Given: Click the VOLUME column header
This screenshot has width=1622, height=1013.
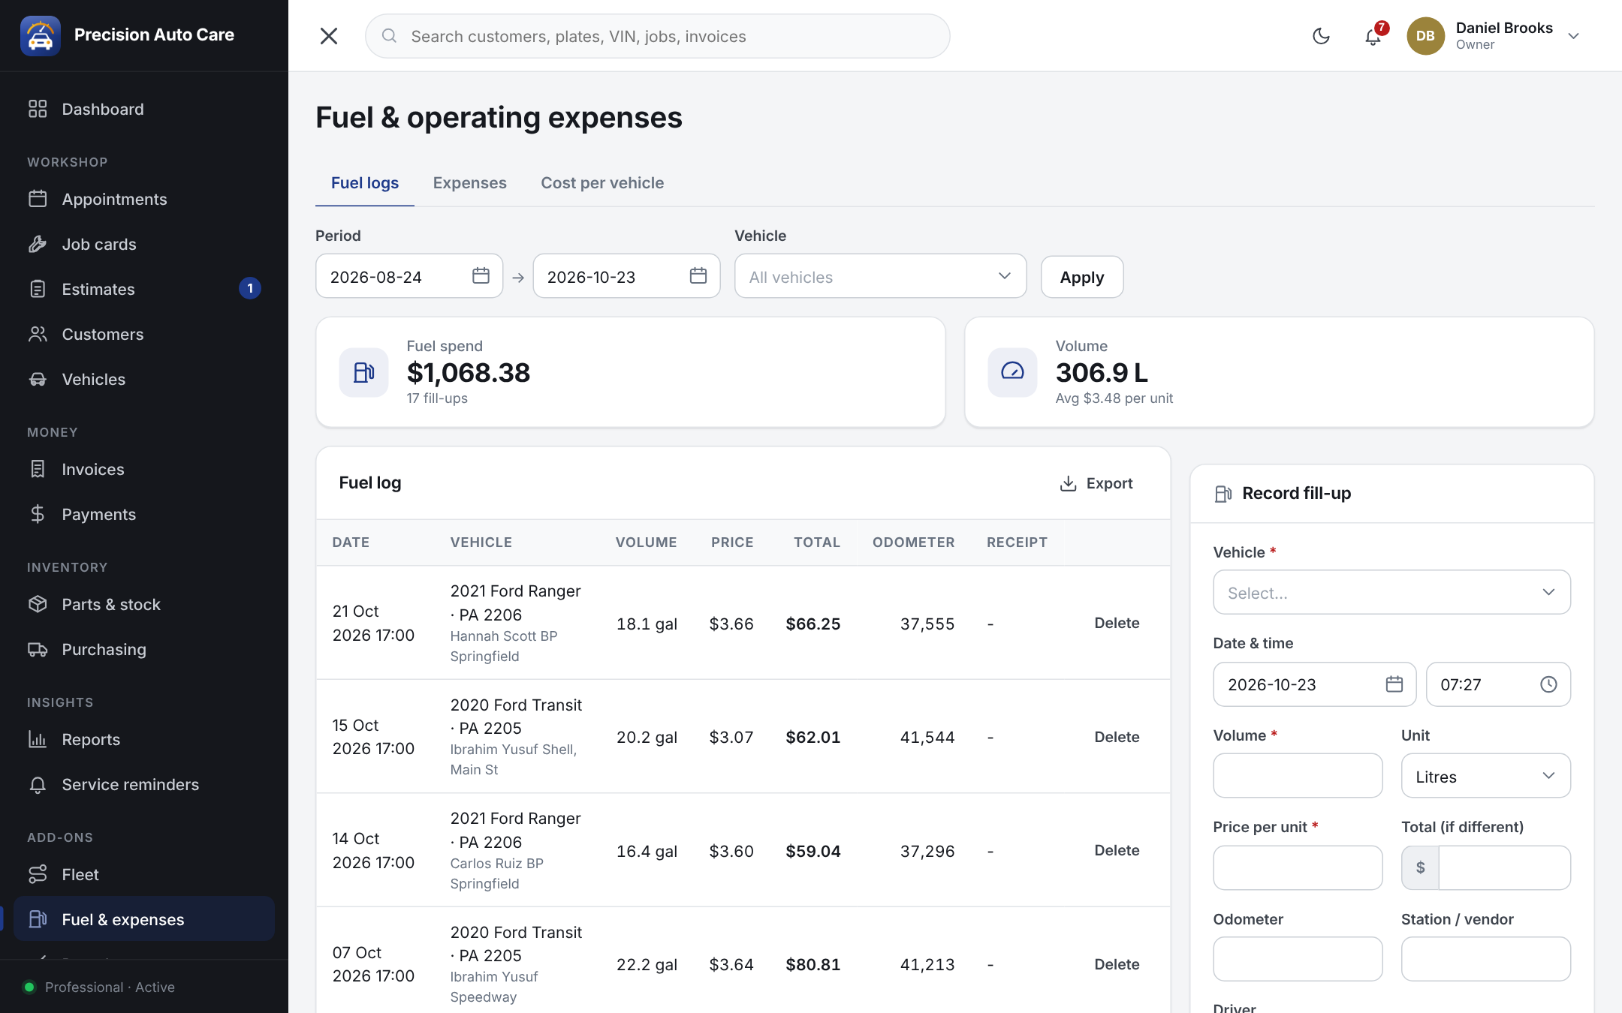Looking at the screenshot, I should pyautogui.click(x=646, y=542).
